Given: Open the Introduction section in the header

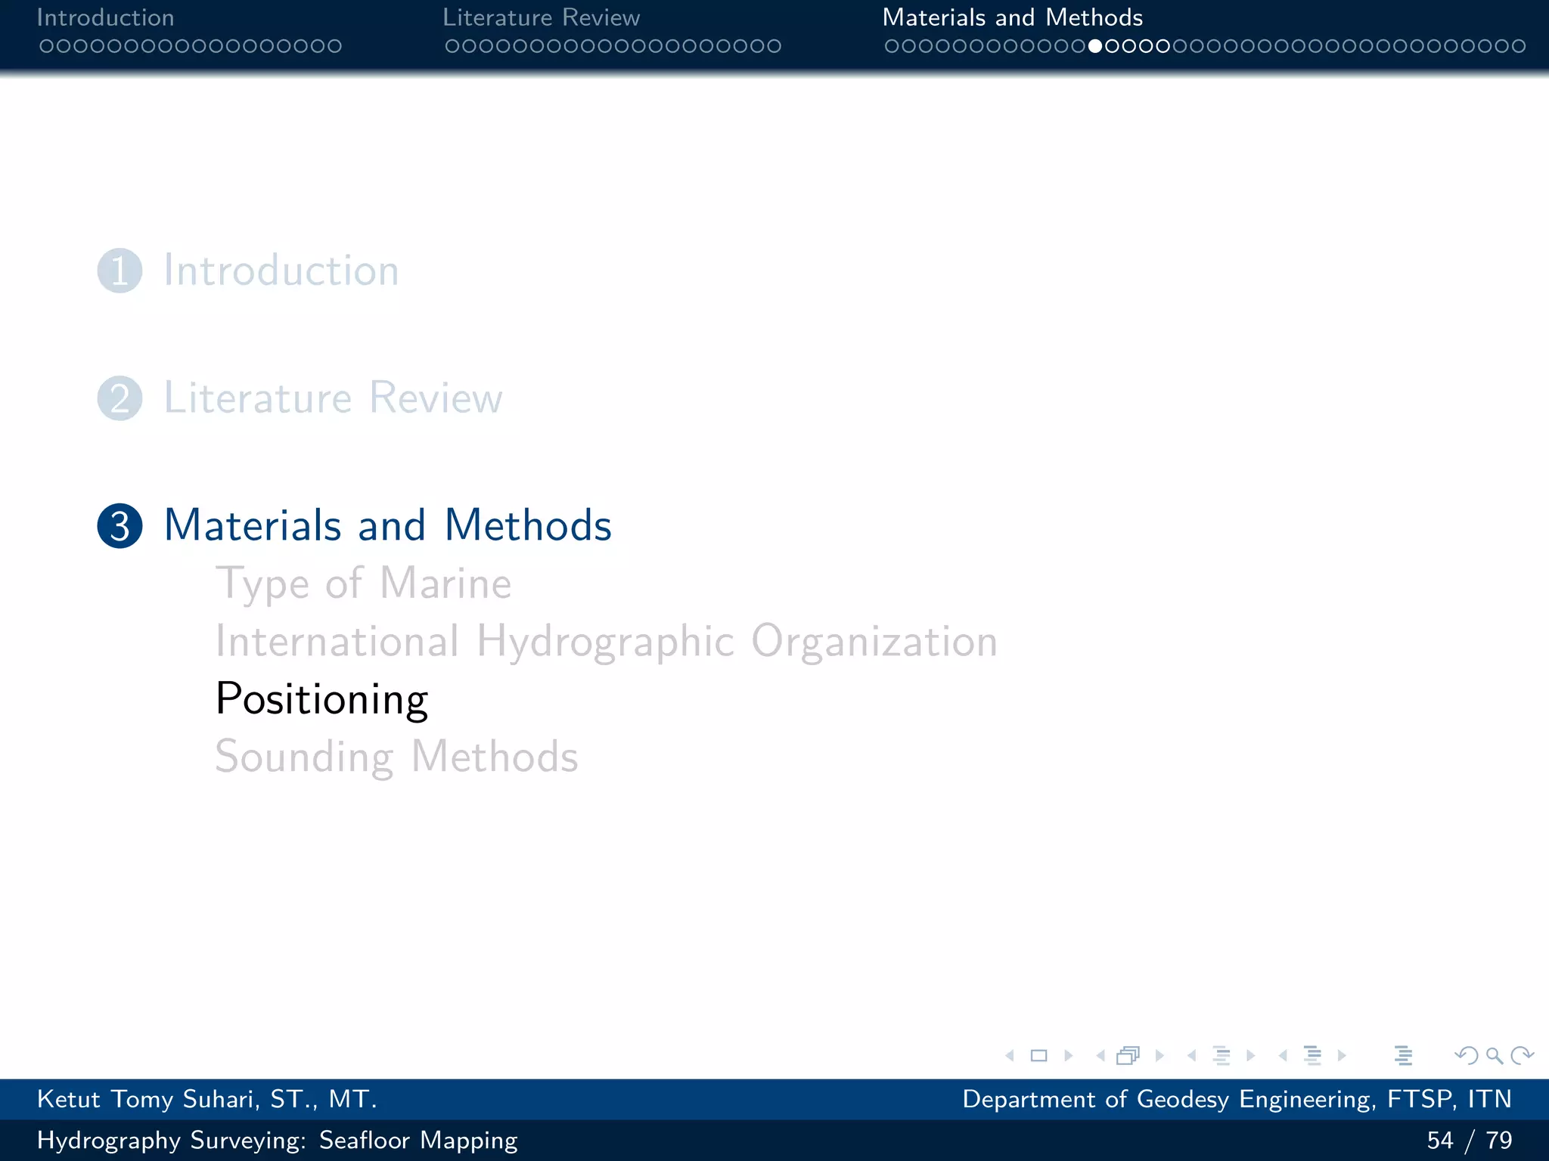Looking at the screenshot, I should 105,17.
